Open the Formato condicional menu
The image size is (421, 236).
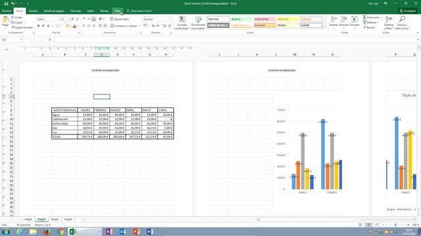[x=182, y=23]
